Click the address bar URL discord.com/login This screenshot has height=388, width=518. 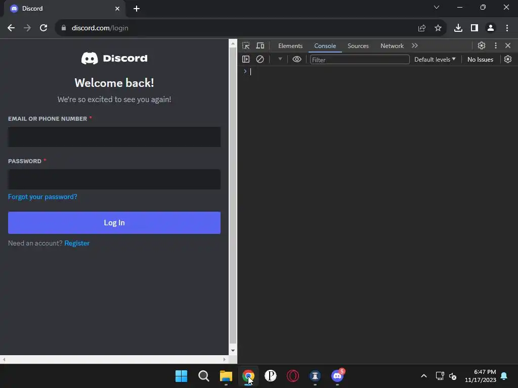click(100, 28)
